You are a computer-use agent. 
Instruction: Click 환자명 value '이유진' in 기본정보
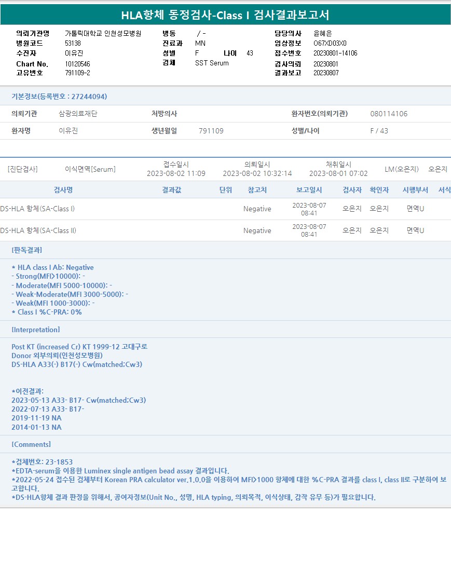click(x=69, y=131)
